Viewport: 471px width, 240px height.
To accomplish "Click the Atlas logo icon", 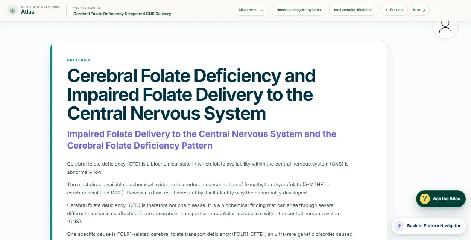I will coord(12,10).
